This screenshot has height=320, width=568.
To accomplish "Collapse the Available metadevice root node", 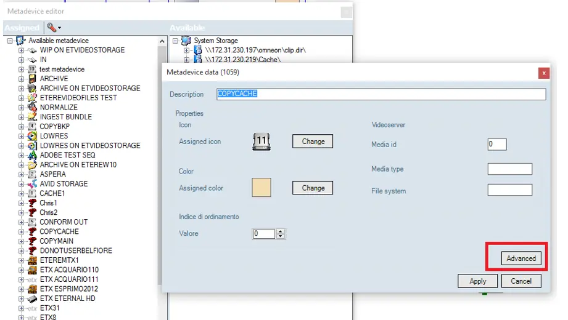I will click(10, 41).
